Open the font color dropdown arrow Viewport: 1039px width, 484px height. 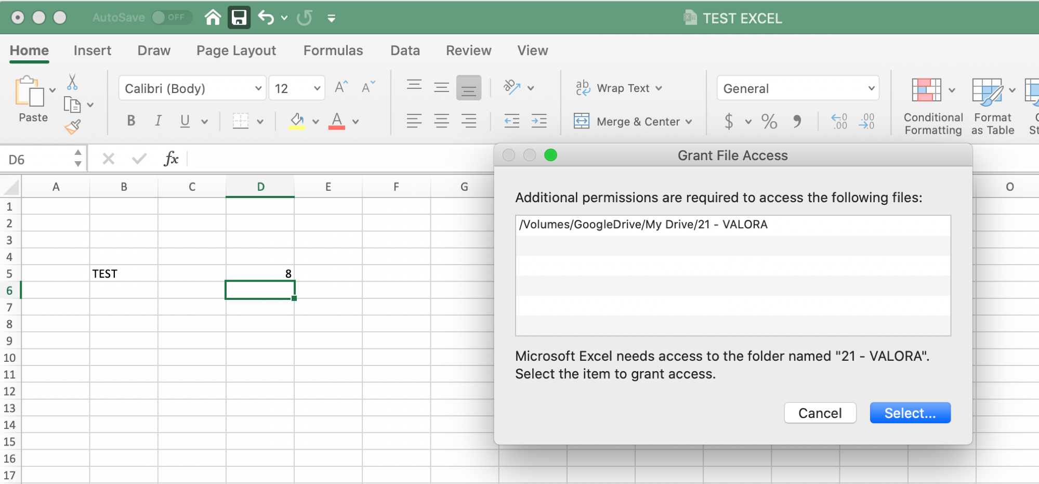(356, 122)
